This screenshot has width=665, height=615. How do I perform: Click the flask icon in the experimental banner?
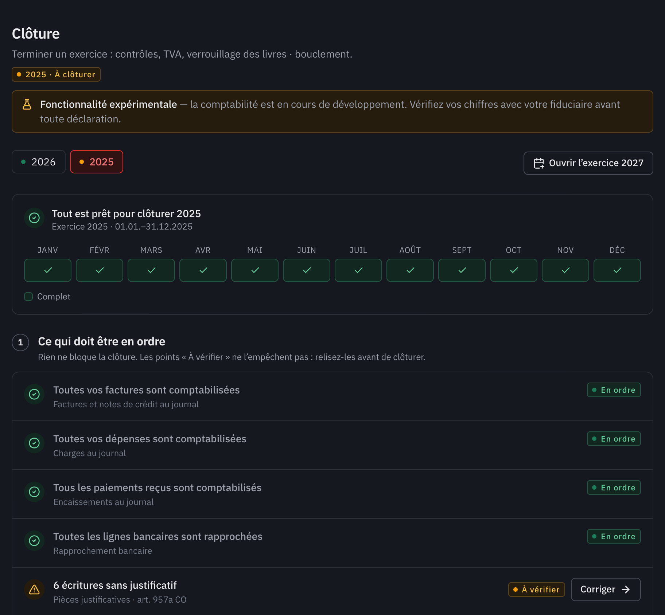(x=27, y=104)
